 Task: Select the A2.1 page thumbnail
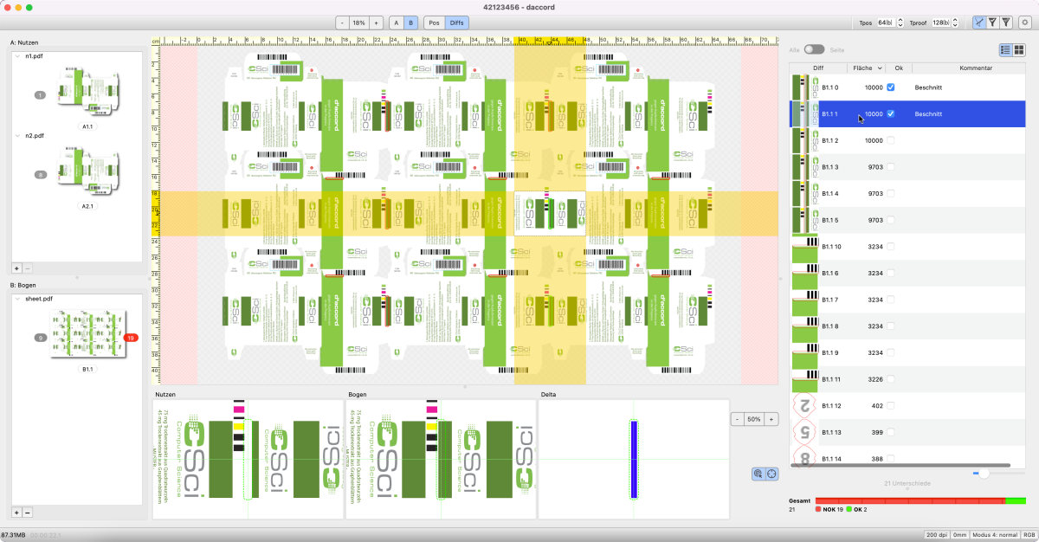87,172
